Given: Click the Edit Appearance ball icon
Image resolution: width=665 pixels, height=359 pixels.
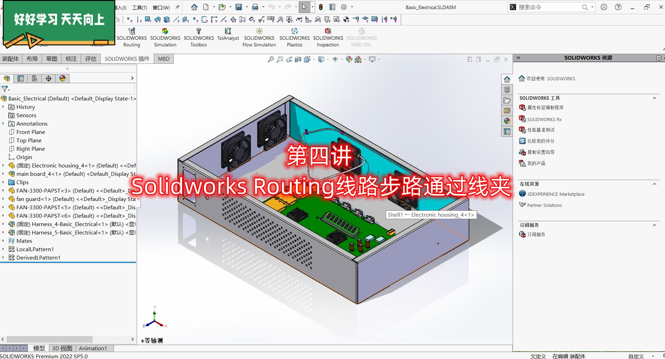Looking at the screenshot, I should tap(348, 59).
